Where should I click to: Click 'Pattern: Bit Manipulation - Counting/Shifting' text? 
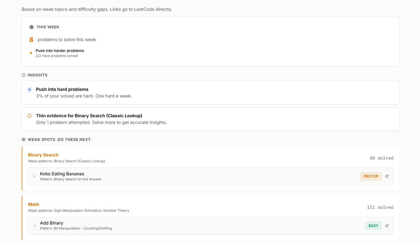pos(76,229)
